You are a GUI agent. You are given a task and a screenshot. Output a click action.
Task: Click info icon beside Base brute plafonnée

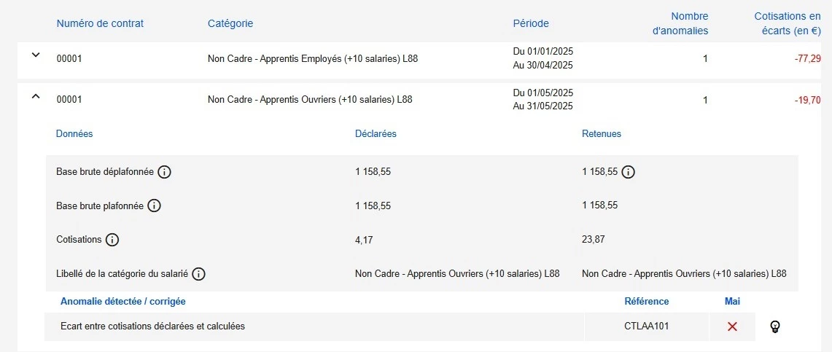154,206
